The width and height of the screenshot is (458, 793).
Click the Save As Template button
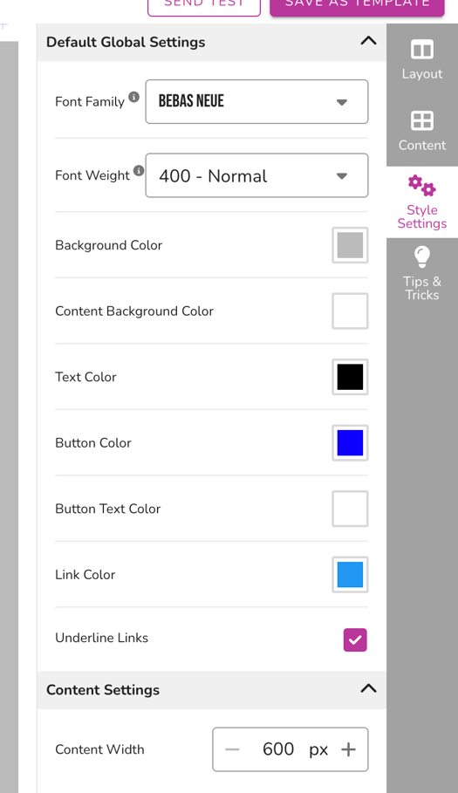(x=357, y=5)
